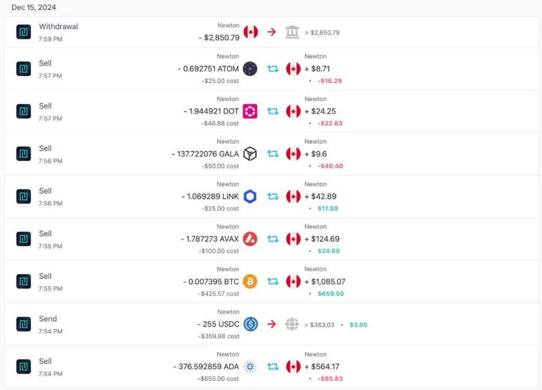Click the Bitcoin icon in the BTC sell row
This screenshot has height=390, width=542.
point(250,281)
